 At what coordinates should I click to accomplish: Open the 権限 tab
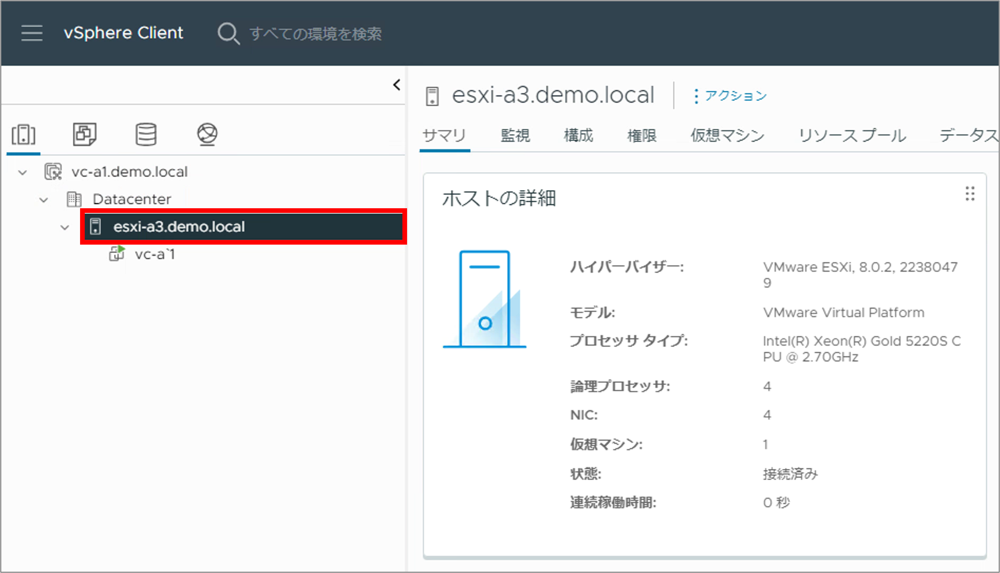[x=642, y=136]
